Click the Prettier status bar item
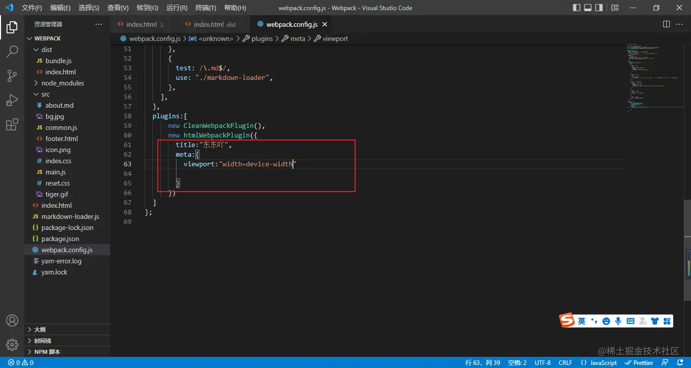The height and width of the screenshot is (368, 691). tap(639, 362)
